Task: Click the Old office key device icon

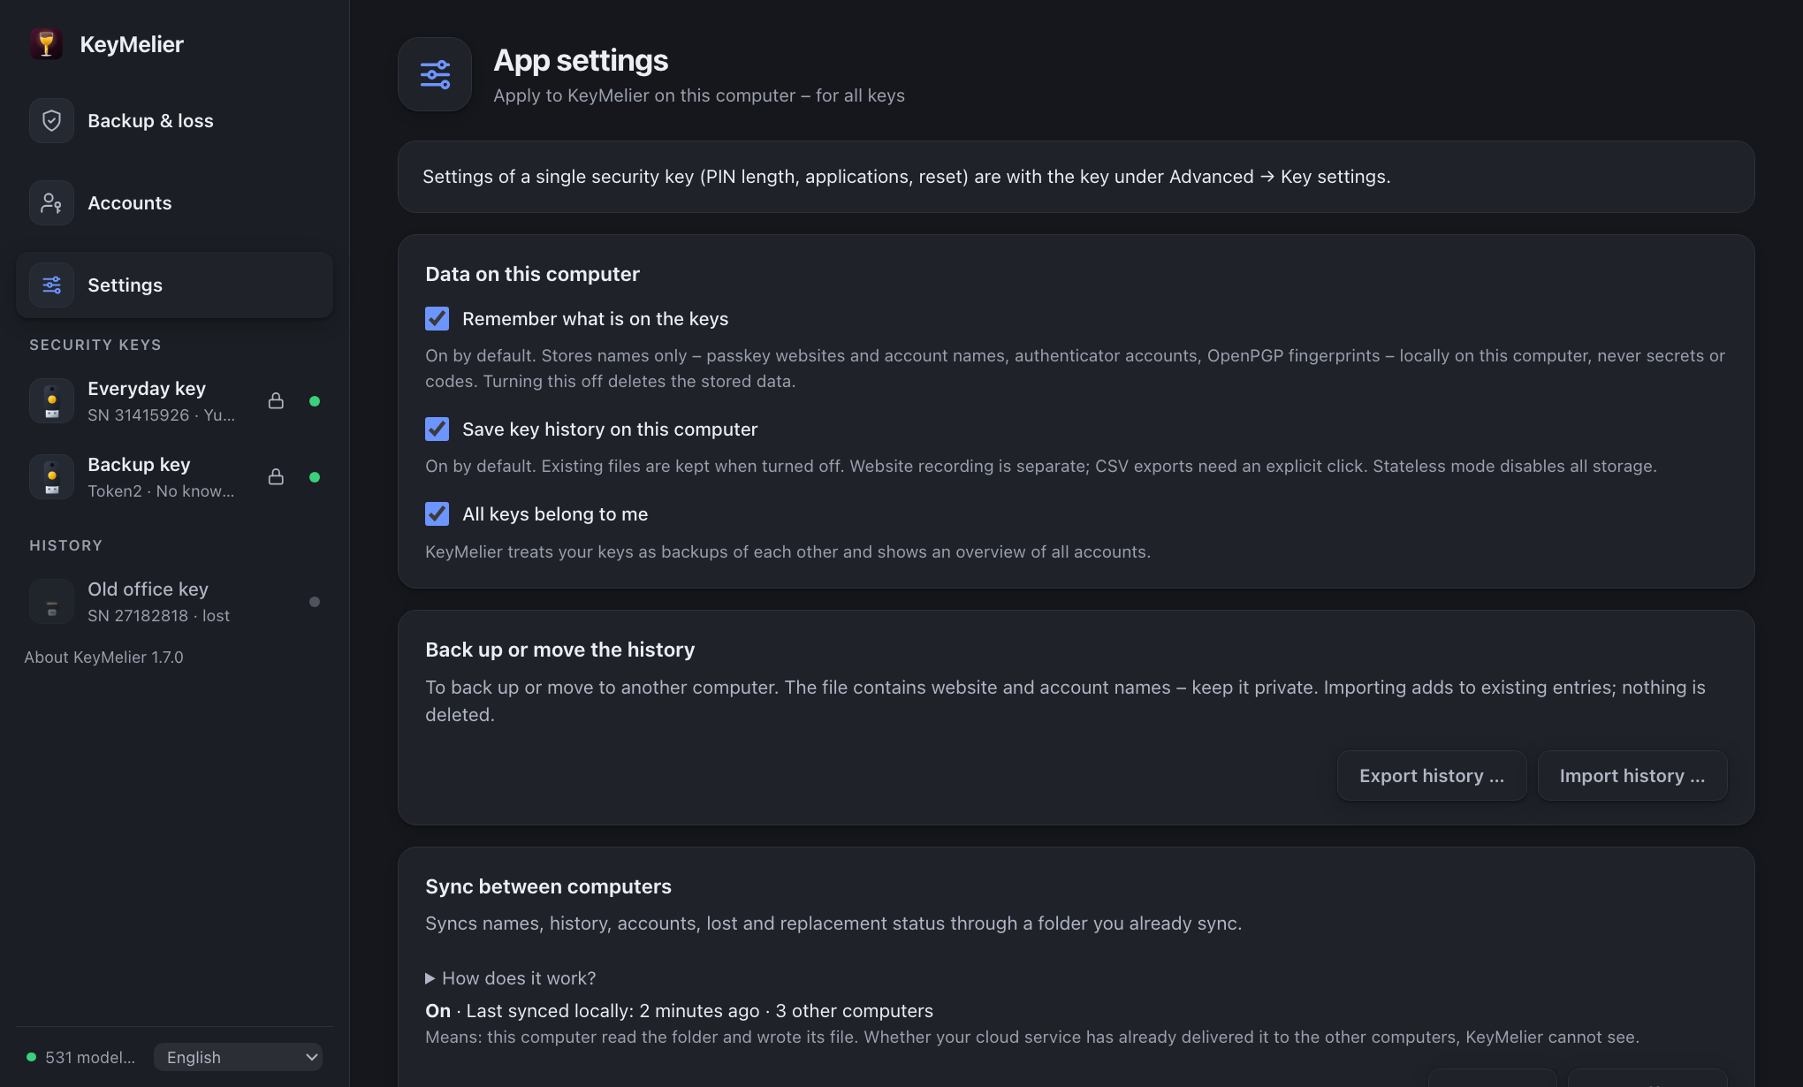Action: click(51, 601)
